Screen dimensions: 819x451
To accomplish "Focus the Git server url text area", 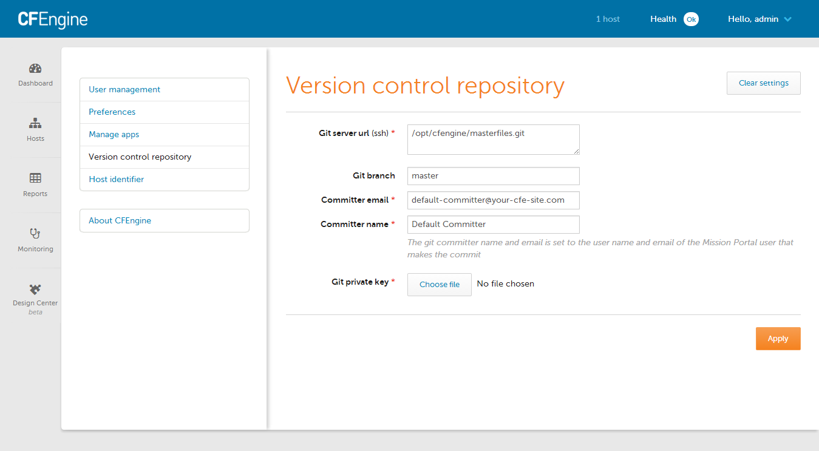I will click(494, 140).
